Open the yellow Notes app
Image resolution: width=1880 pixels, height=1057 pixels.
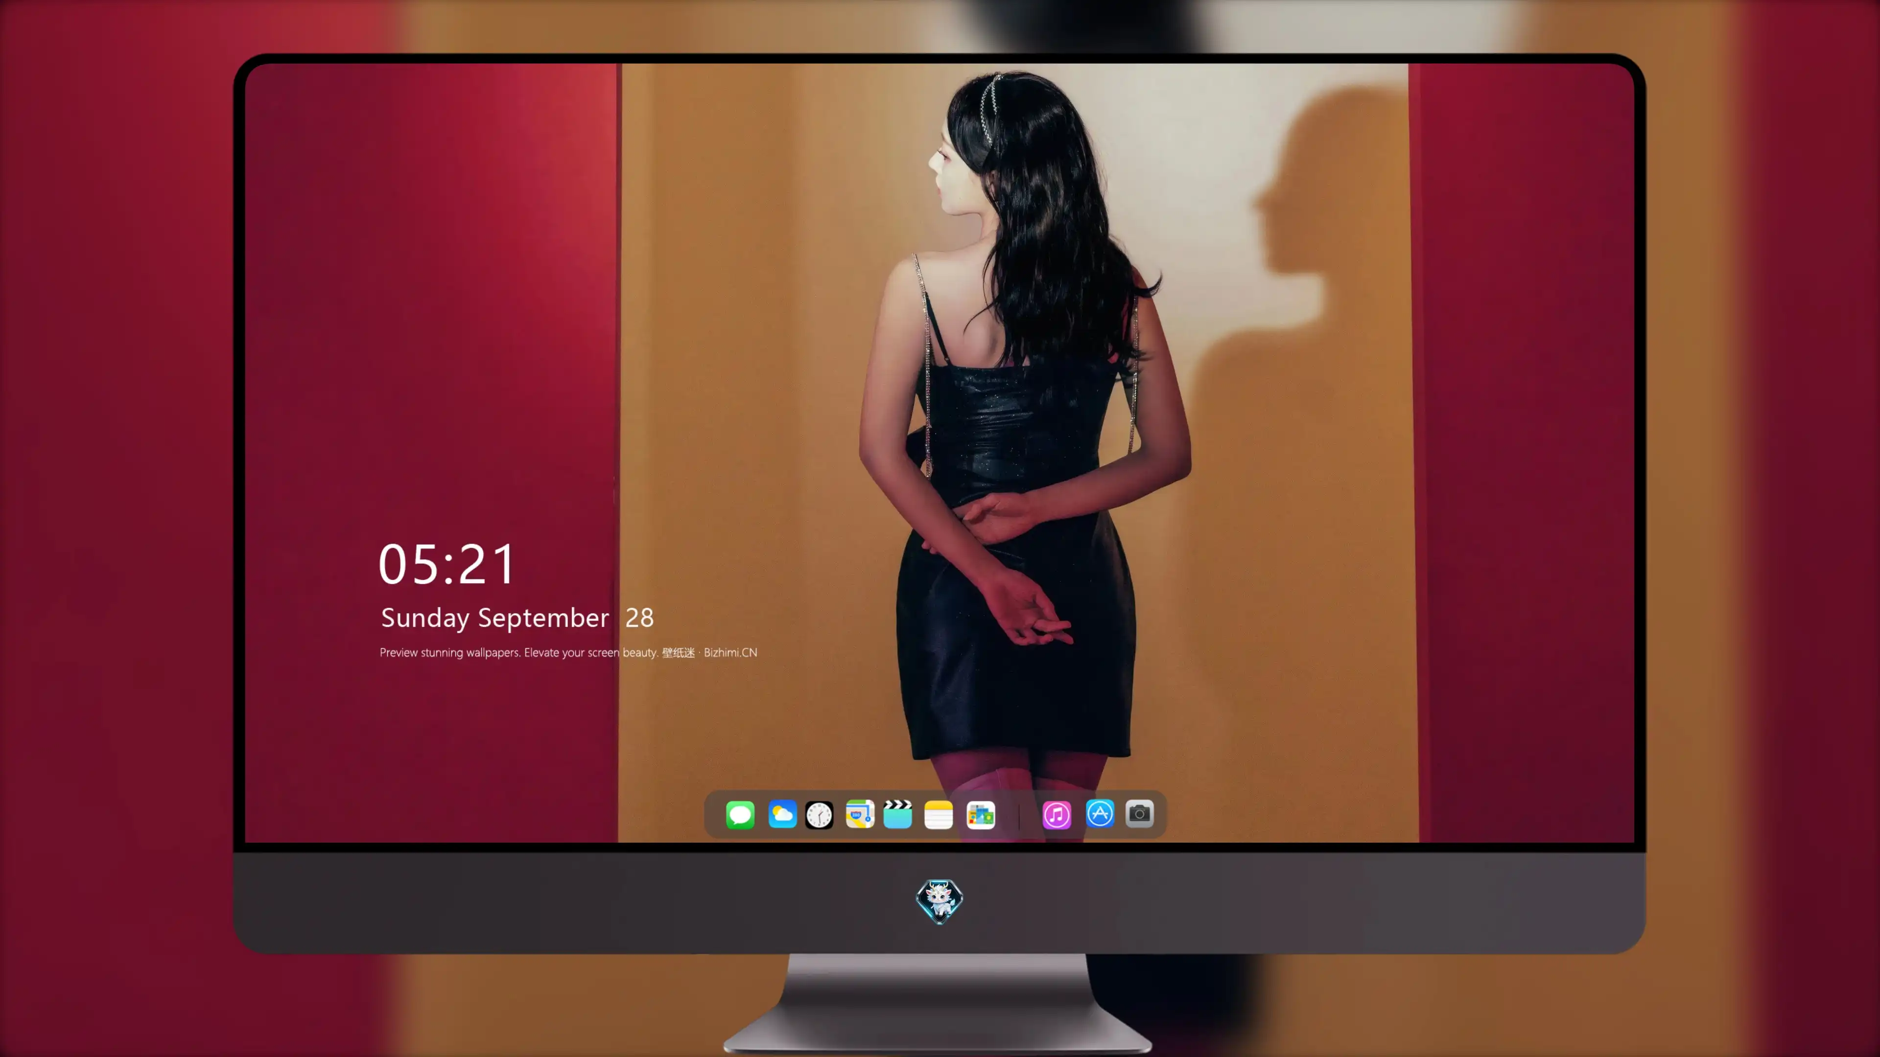pyautogui.click(x=939, y=815)
